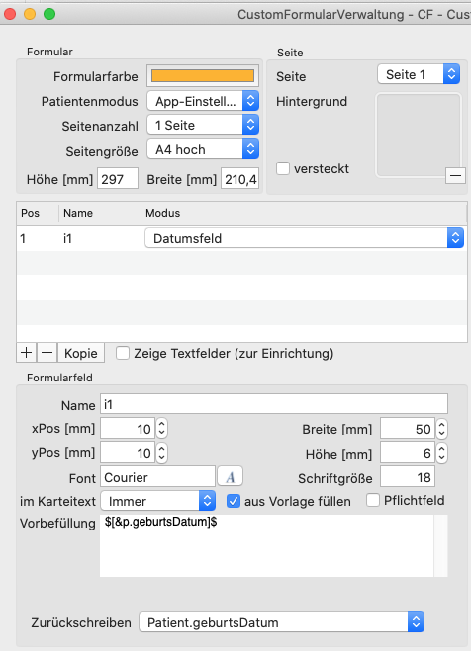Increase xPos stepper arrow
This screenshot has height=651, width=471.
coord(161,424)
